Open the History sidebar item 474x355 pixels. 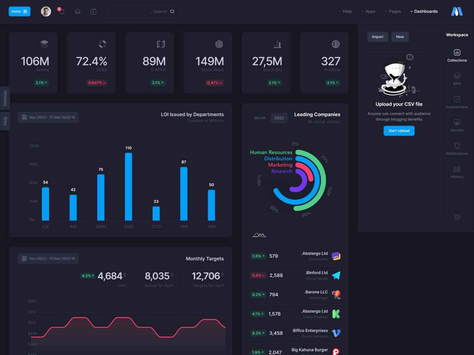point(457,172)
